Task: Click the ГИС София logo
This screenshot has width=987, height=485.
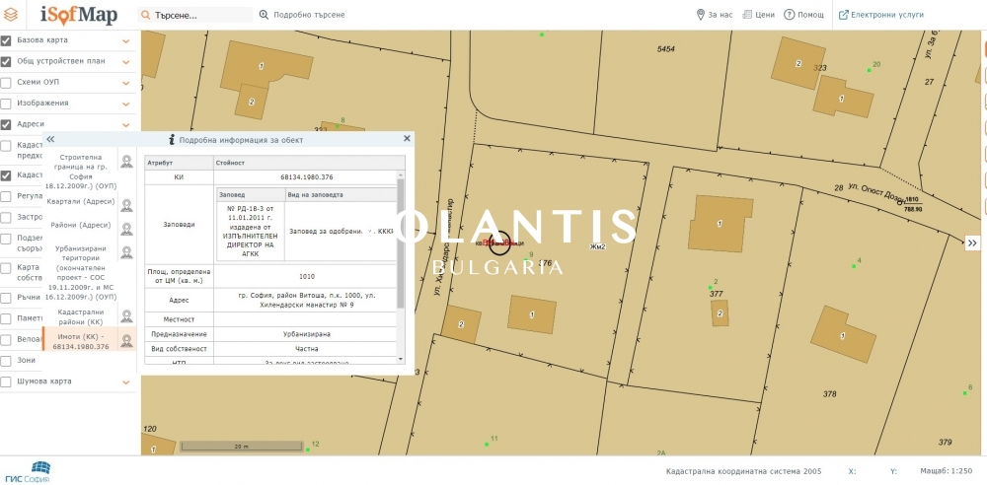Action: click(x=27, y=472)
